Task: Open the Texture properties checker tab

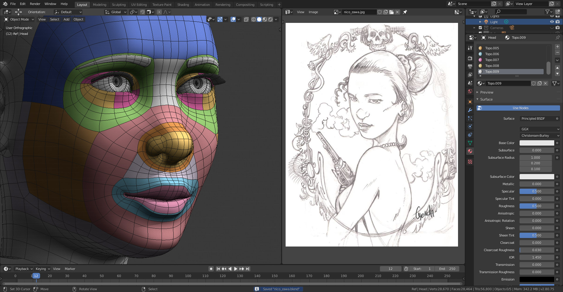Action: click(470, 162)
